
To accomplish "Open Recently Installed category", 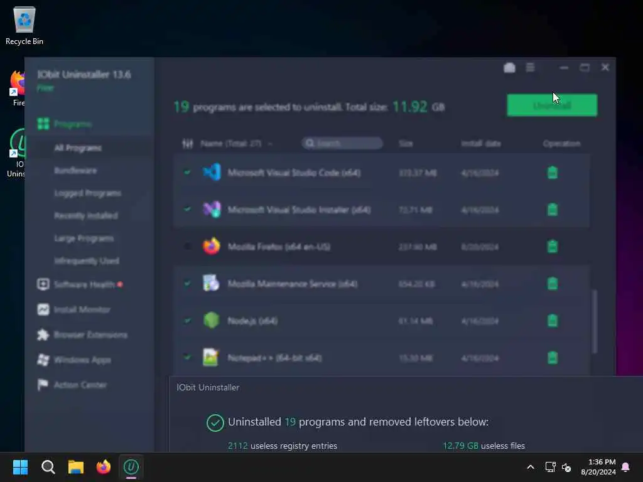I will coord(85,216).
